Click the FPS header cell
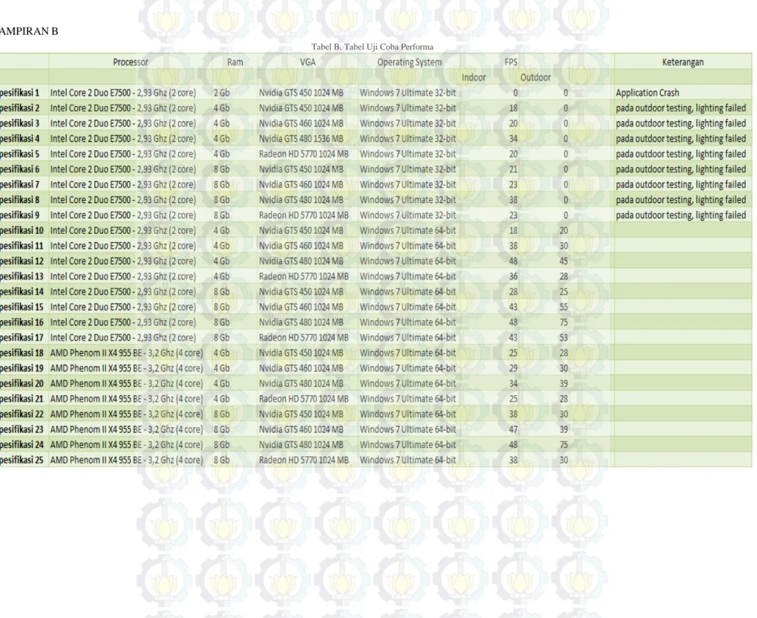757x618 pixels. pos(511,62)
